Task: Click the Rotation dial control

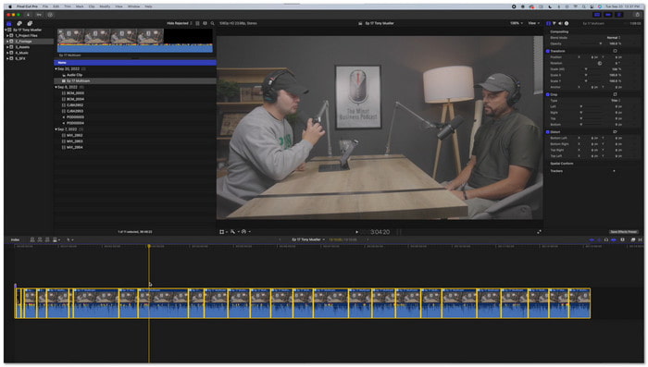Action: (x=600, y=63)
